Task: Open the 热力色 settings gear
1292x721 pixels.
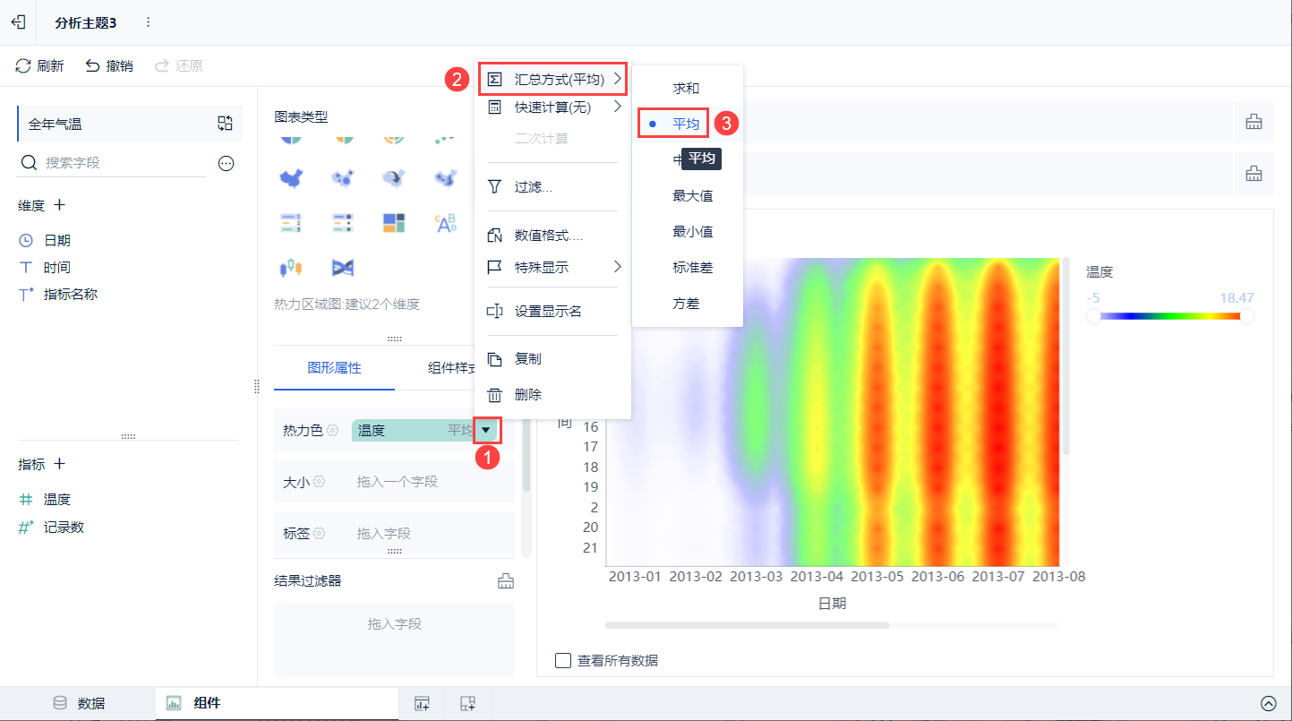Action: [x=333, y=431]
